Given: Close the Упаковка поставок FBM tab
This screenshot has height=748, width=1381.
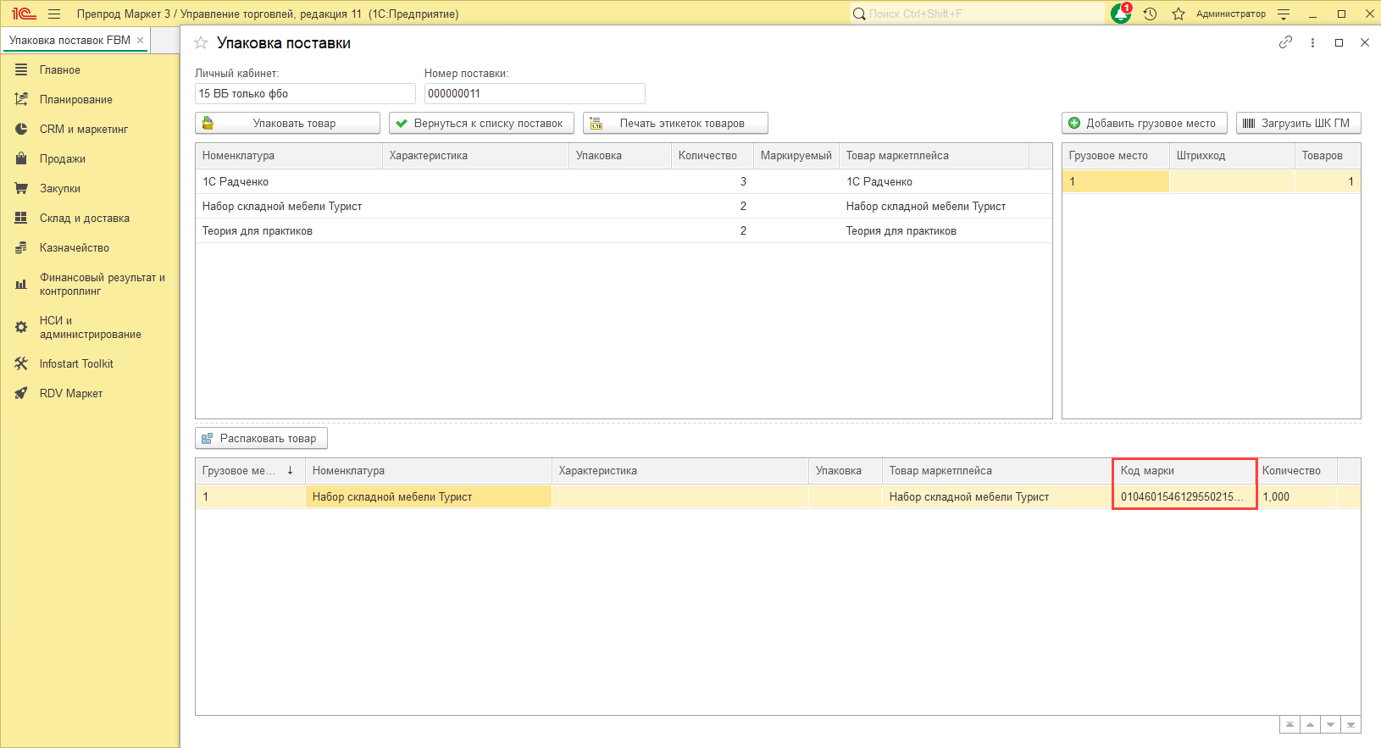Looking at the screenshot, I should point(141,40).
